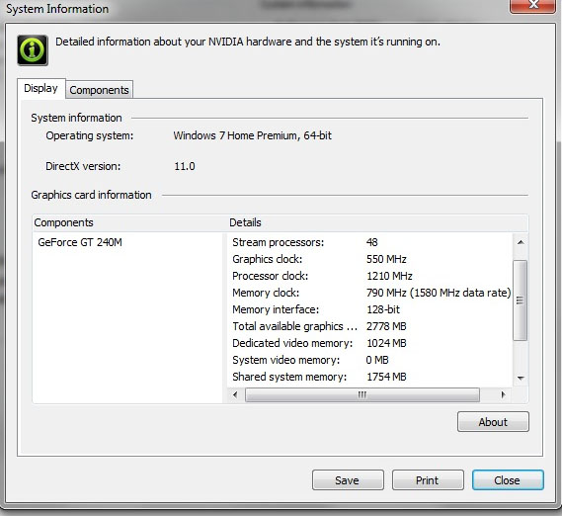Close the System Information dialog
The image size is (562, 516).
click(508, 480)
